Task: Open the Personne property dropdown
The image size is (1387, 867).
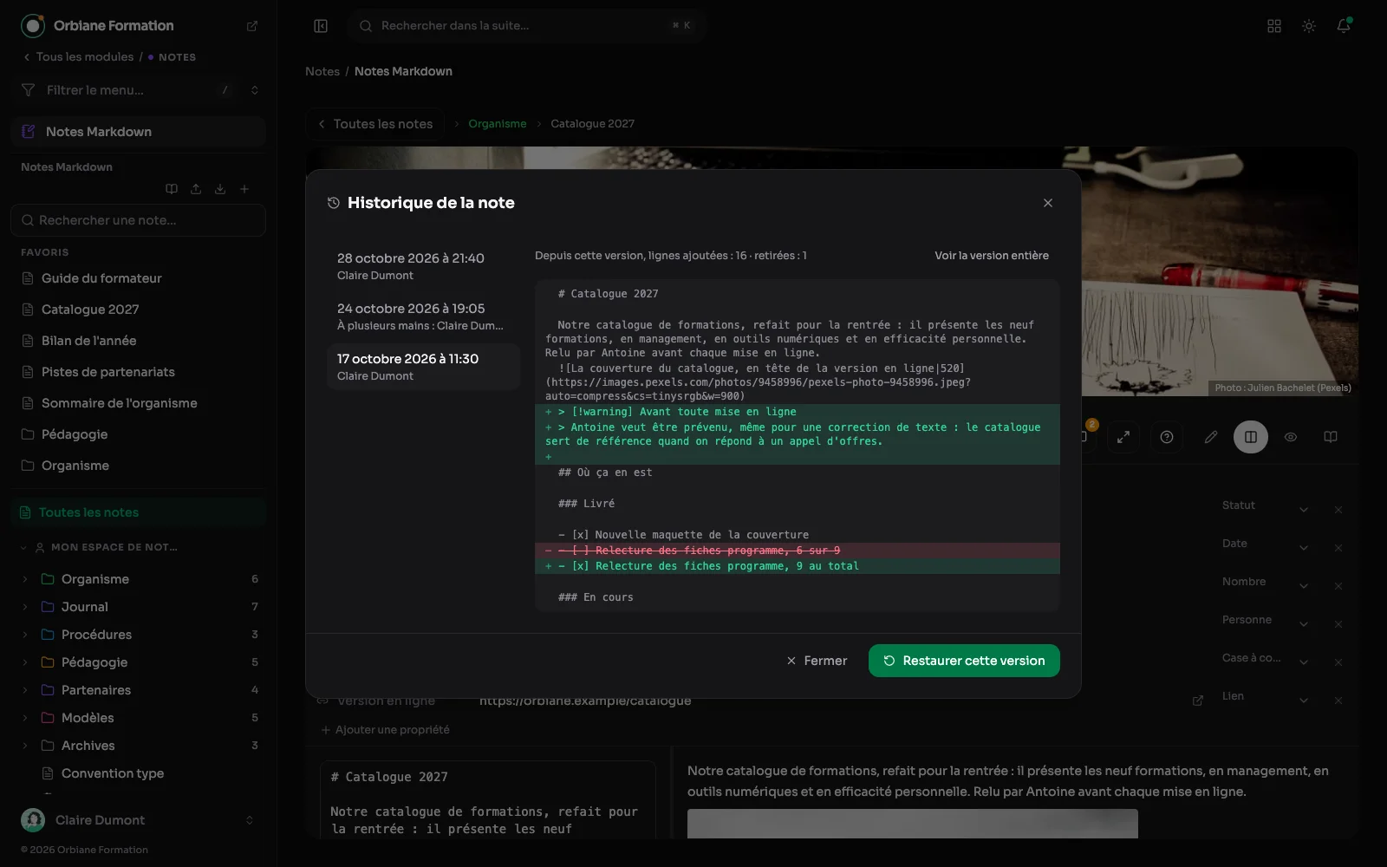Action: click(x=1304, y=624)
